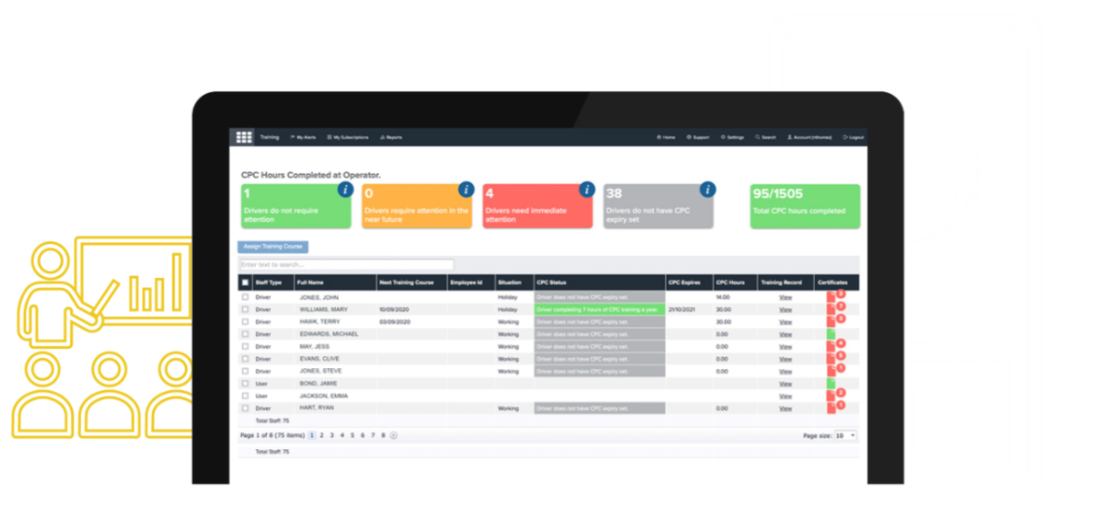Go to next page arrow in pagination

pos(393,436)
